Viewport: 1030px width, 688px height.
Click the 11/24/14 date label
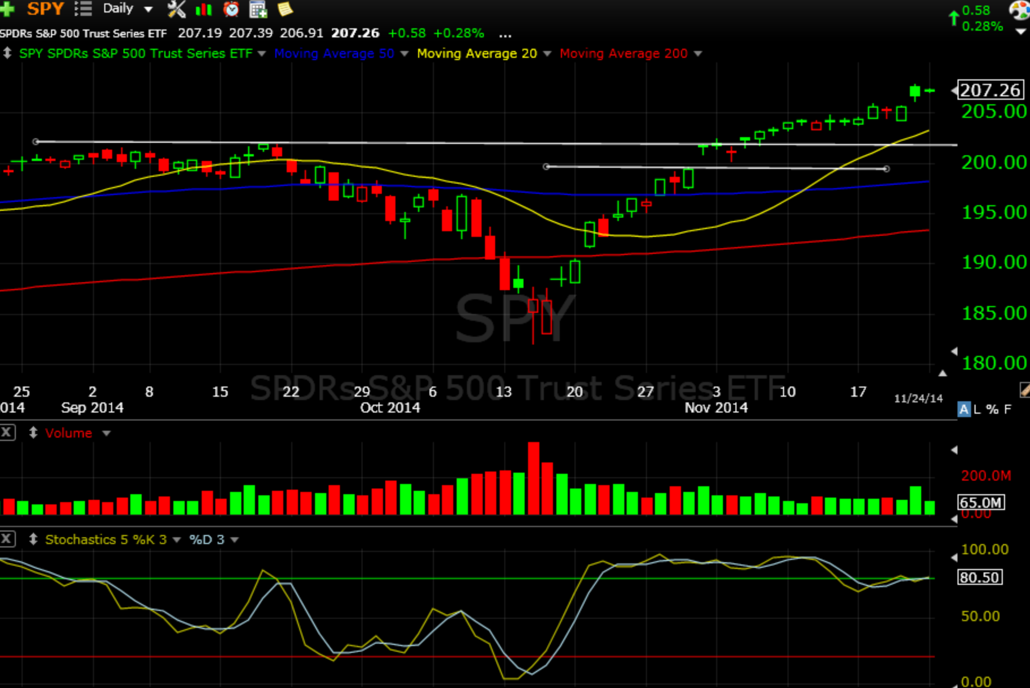(918, 398)
